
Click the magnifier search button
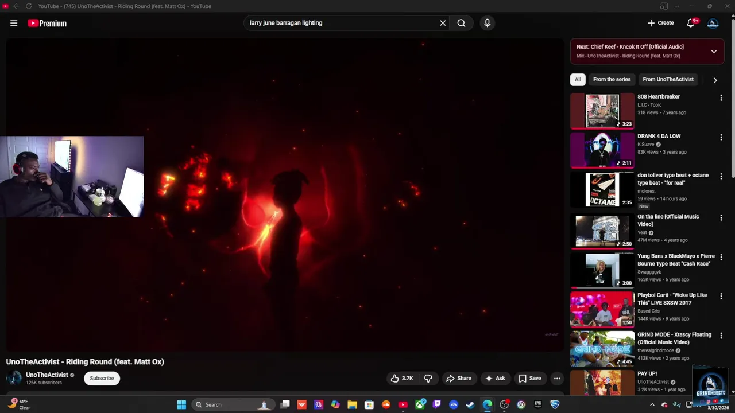(461, 23)
